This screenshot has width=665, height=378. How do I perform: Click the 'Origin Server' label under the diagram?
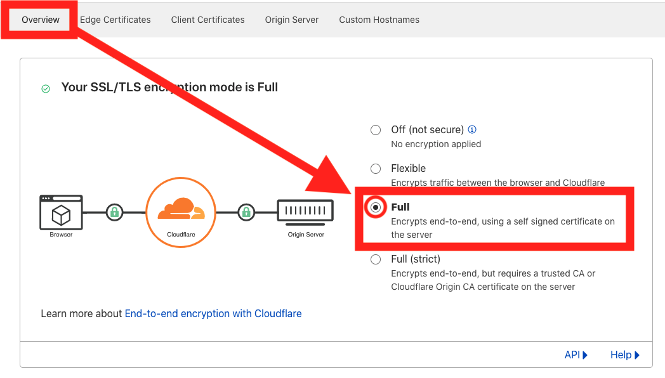coord(306,234)
